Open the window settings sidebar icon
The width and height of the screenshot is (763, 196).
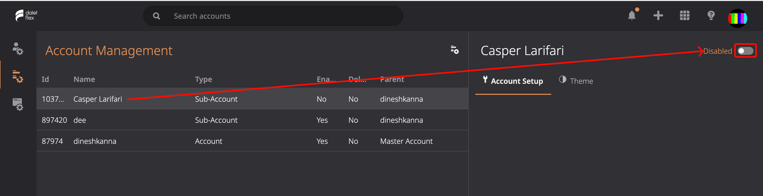coord(18,105)
